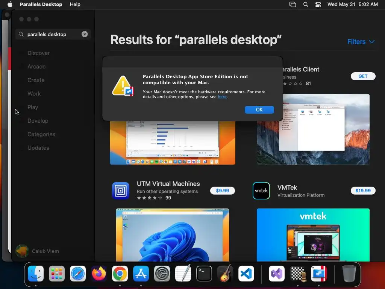The width and height of the screenshot is (385, 289).
Task: Launch Chess from the Dock
Action: [x=298, y=274]
